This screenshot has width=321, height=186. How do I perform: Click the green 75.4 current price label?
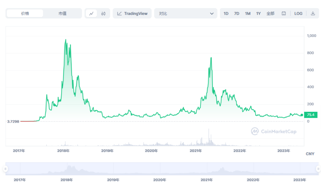click(311, 115)
